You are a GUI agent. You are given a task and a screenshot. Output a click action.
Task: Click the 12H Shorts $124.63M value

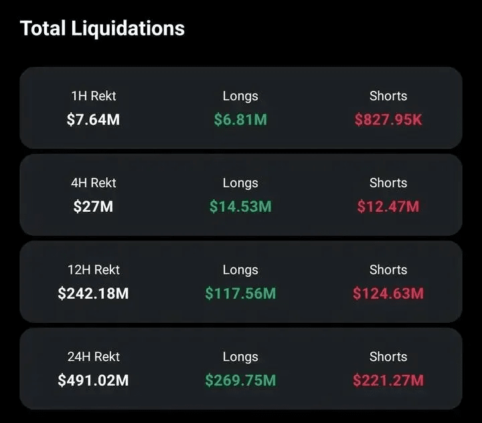tap(388, 293)
